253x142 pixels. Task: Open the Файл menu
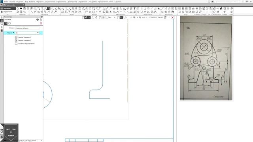point(6,2)
